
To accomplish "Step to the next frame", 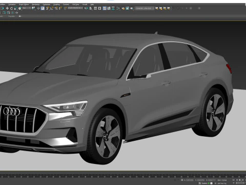I will [243, 180].
